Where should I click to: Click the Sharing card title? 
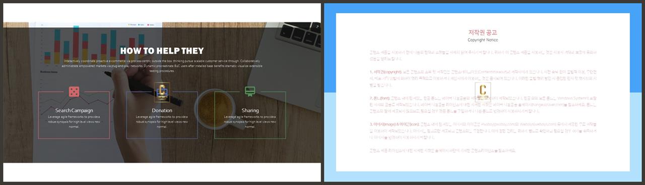[250, 110]
